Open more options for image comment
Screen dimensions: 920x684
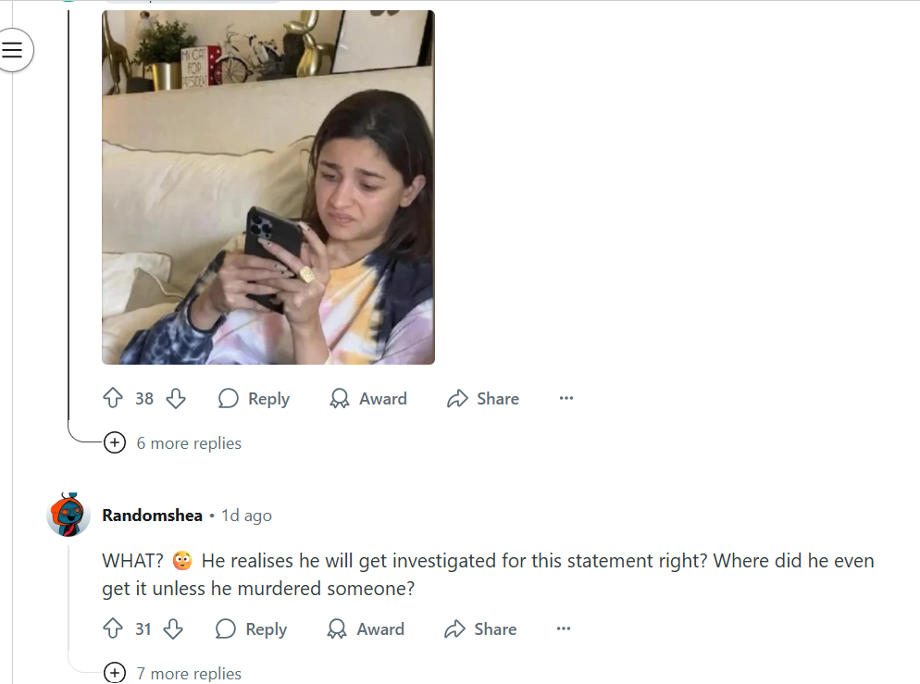(x=566, y=399)
